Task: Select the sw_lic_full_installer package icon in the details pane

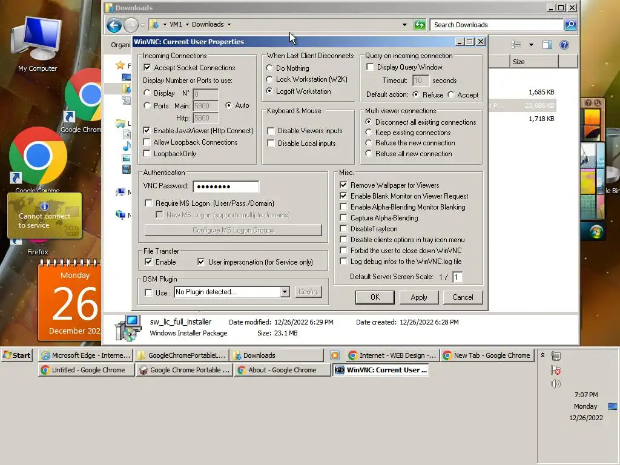Action: click(x=128, y=328)
